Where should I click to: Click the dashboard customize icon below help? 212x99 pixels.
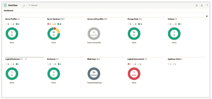207,16
